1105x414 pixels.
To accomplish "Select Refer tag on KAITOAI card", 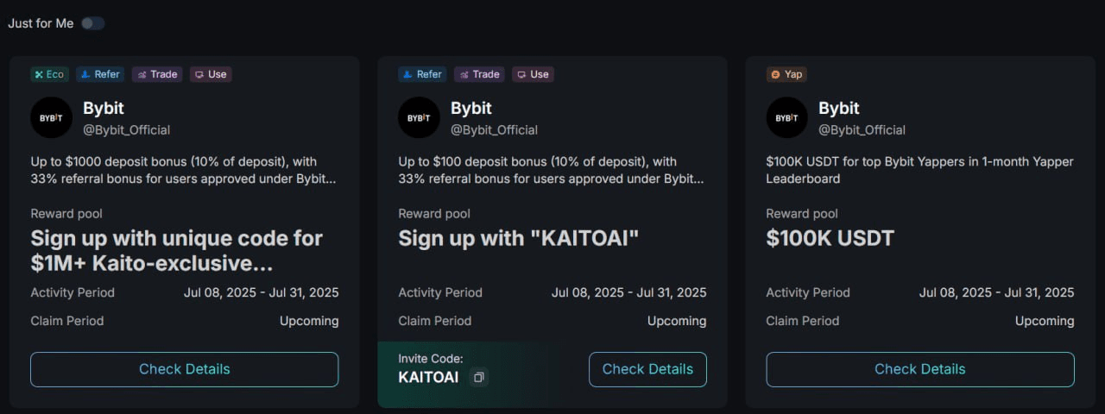I will [x=422, y=74].
